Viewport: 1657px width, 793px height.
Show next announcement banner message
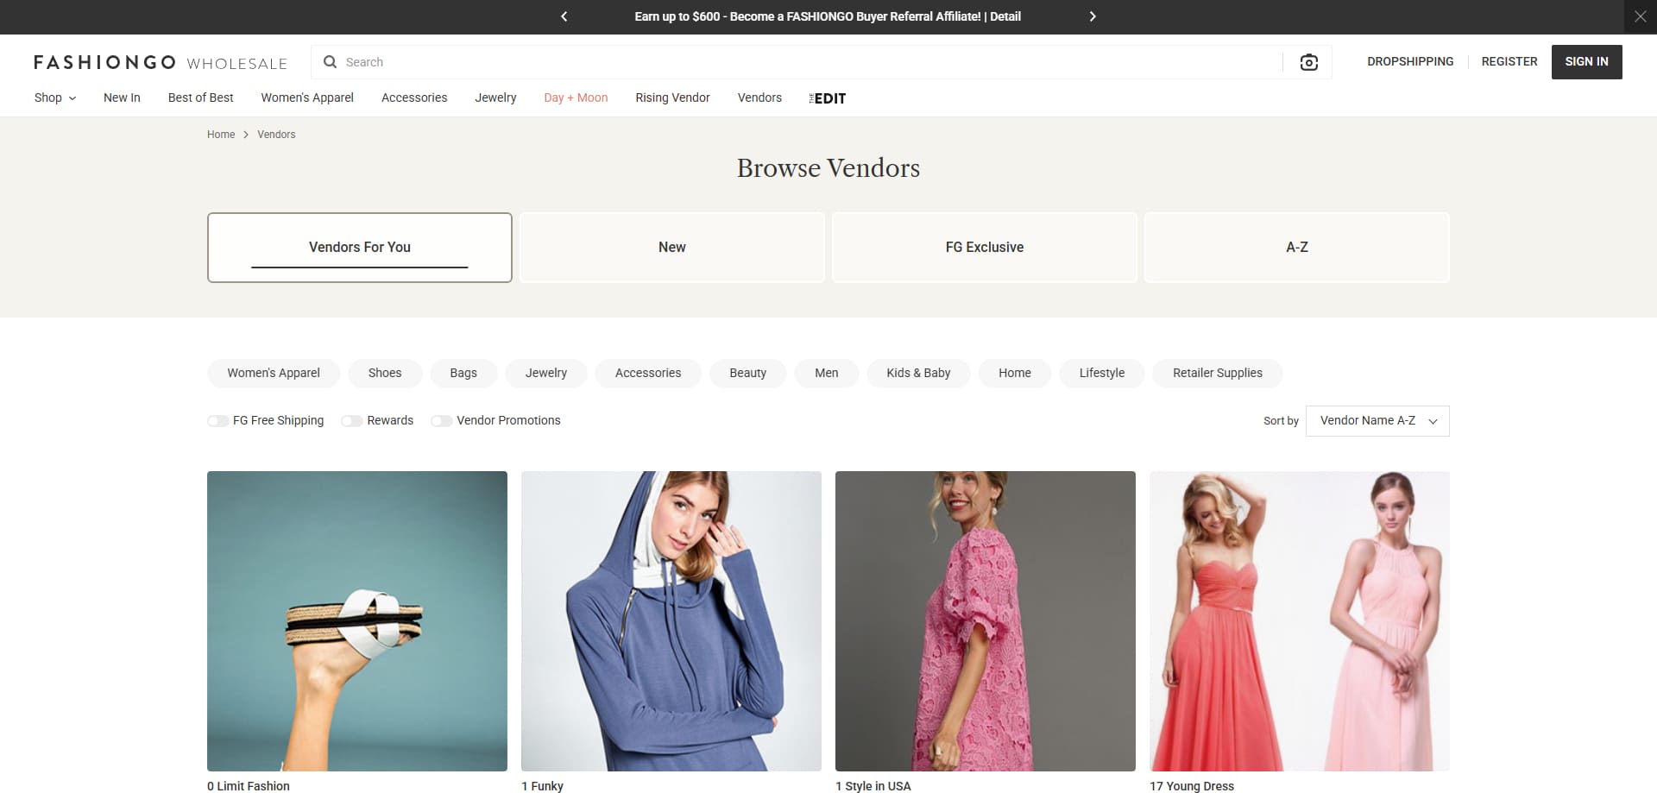pos(1093,16)
